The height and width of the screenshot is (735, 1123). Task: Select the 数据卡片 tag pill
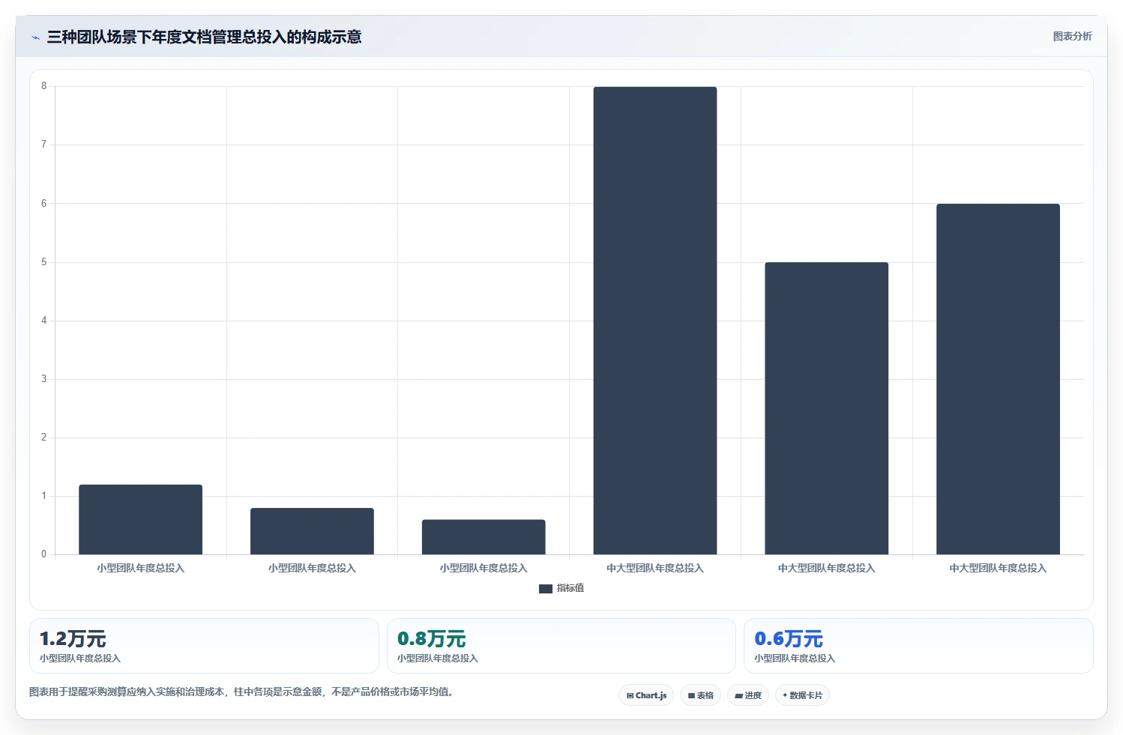[802, 695]
